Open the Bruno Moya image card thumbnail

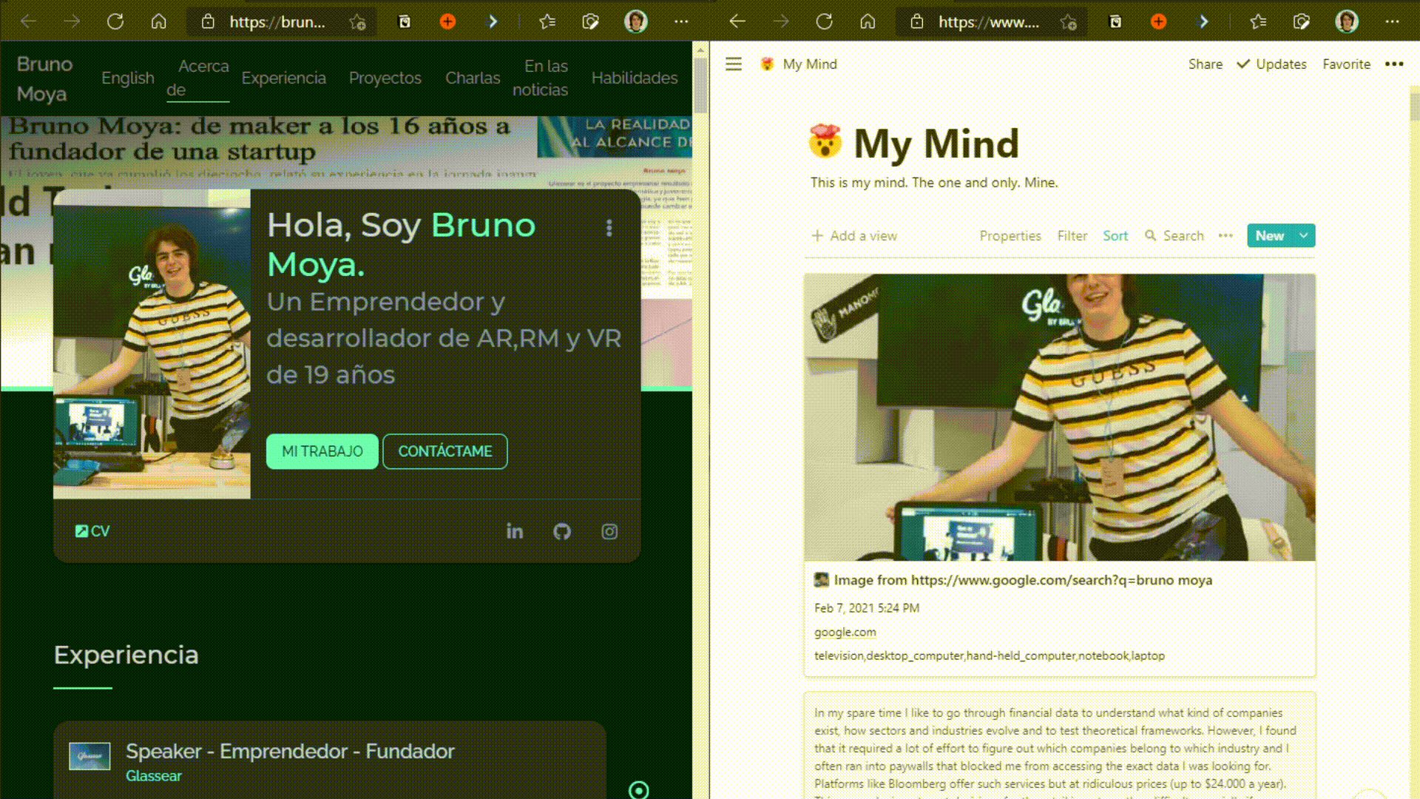point(1059,417)
